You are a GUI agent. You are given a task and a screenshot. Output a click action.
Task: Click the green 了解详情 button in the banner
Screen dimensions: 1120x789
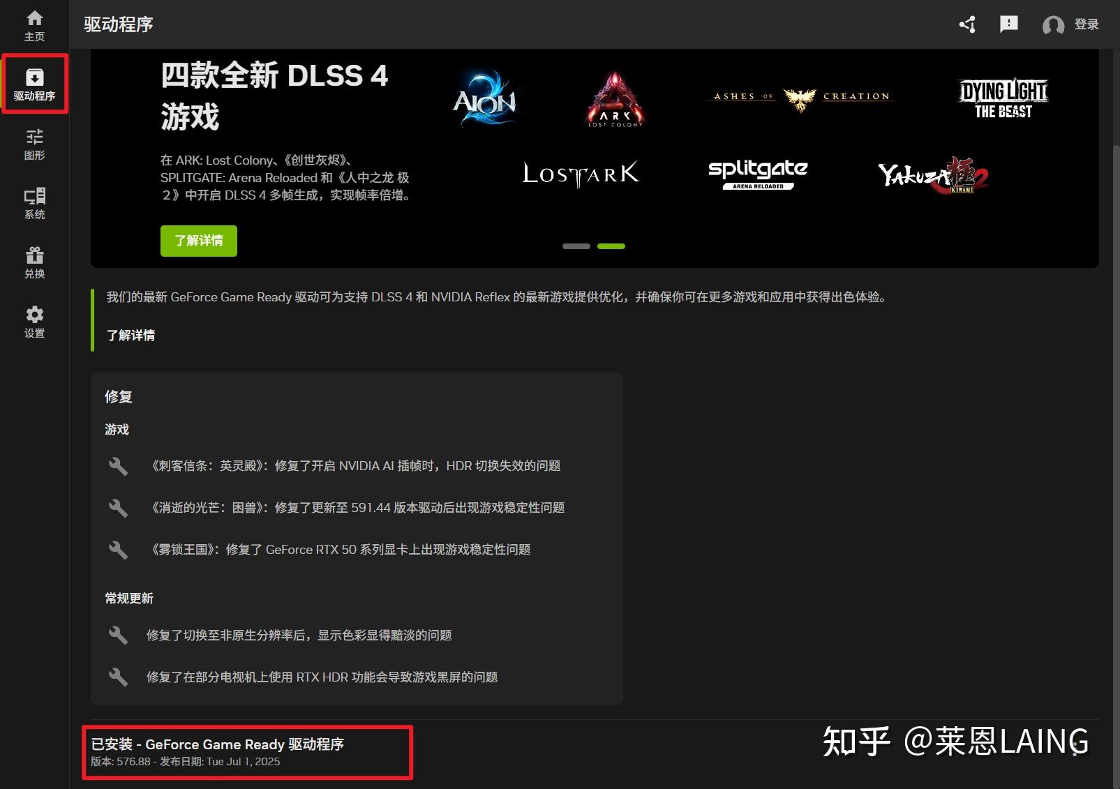198,241
